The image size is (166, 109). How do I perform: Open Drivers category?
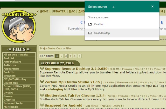click(x=19, y=93)
